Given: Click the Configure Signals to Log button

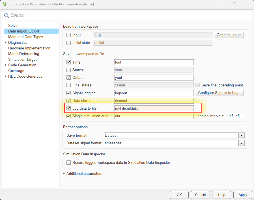Looking at the screenshot, I should tap(220, 93).
